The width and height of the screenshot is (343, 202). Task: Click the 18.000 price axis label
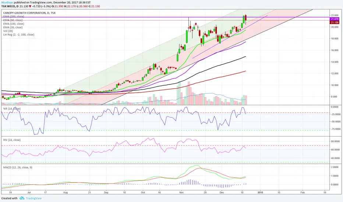335,39
